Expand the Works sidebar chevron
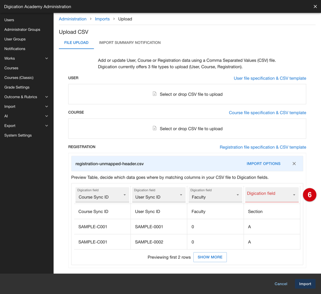The image size is (321, 294). 46,58
